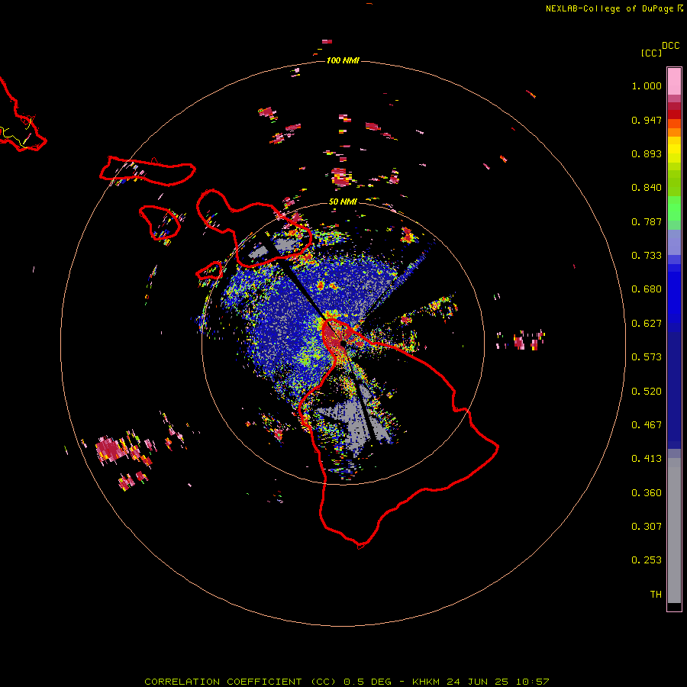
Task: Click the 1.000 value on color scale
Action: point(647,85)
